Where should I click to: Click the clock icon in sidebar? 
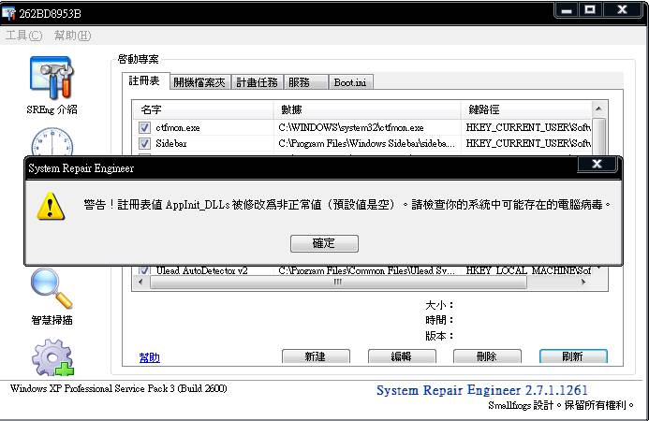coord(52,142)
